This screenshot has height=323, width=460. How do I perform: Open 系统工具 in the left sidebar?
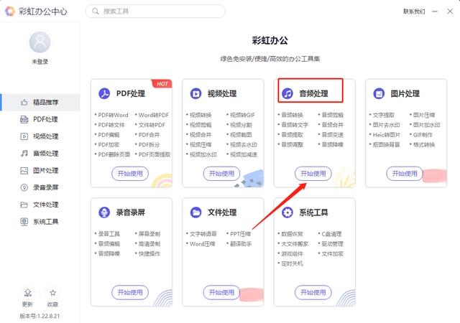[x=40, y=221]
